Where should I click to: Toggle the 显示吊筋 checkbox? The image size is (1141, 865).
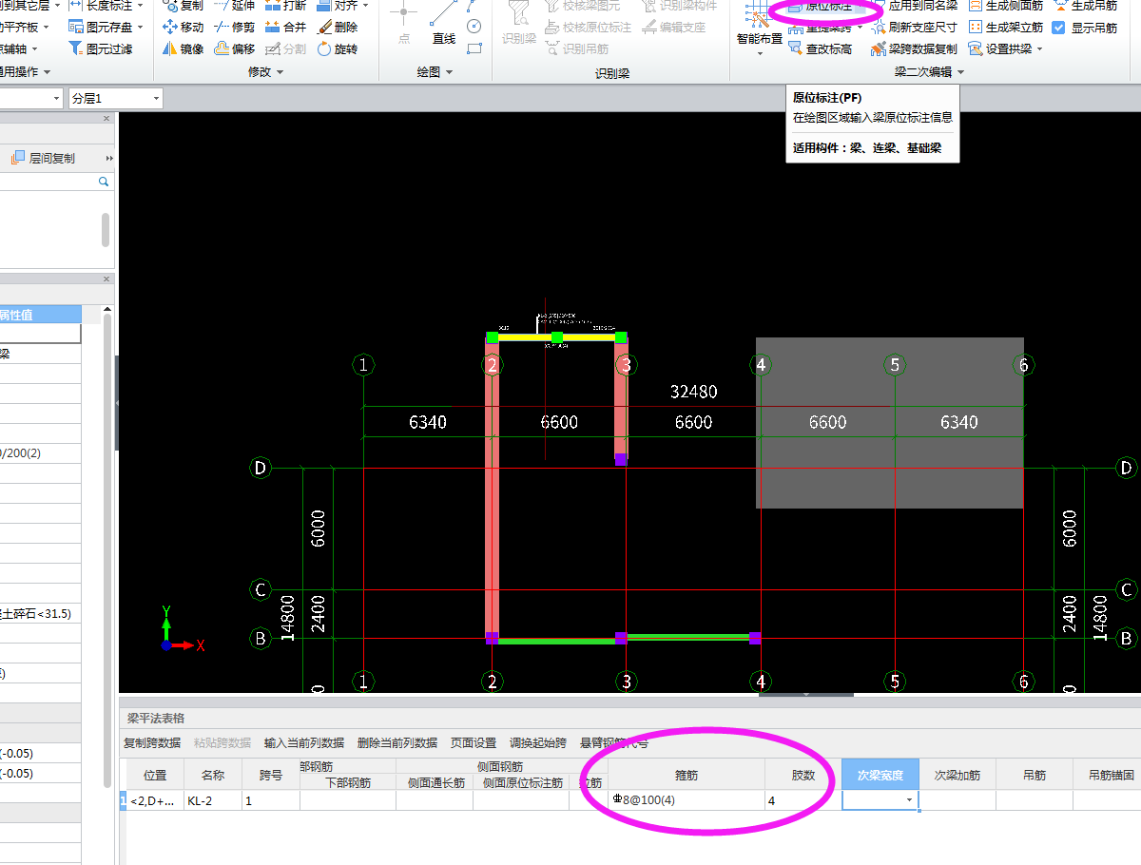(1058, 28)
